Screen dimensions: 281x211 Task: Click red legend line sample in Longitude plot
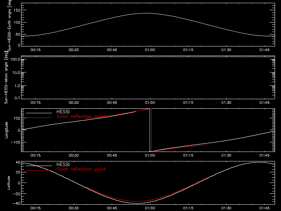(39, 118)
